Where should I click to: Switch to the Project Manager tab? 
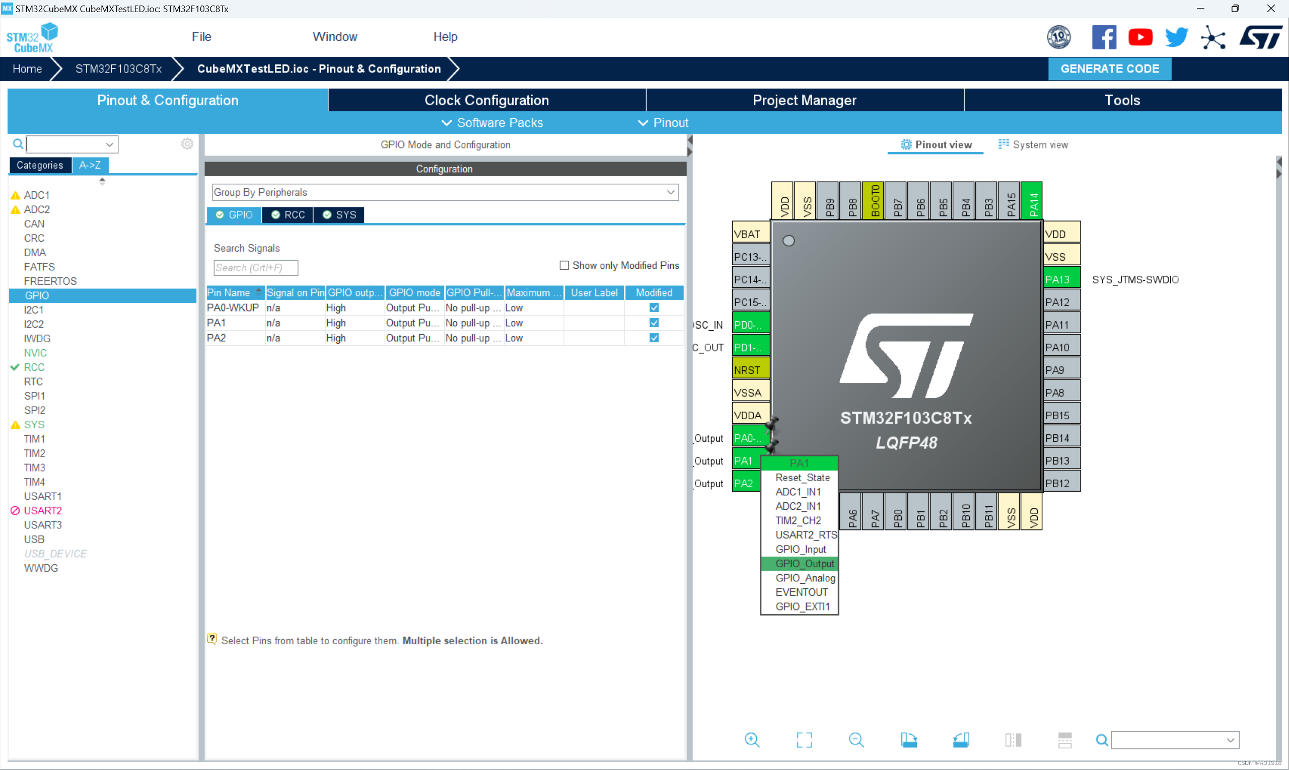coord(804,100)
